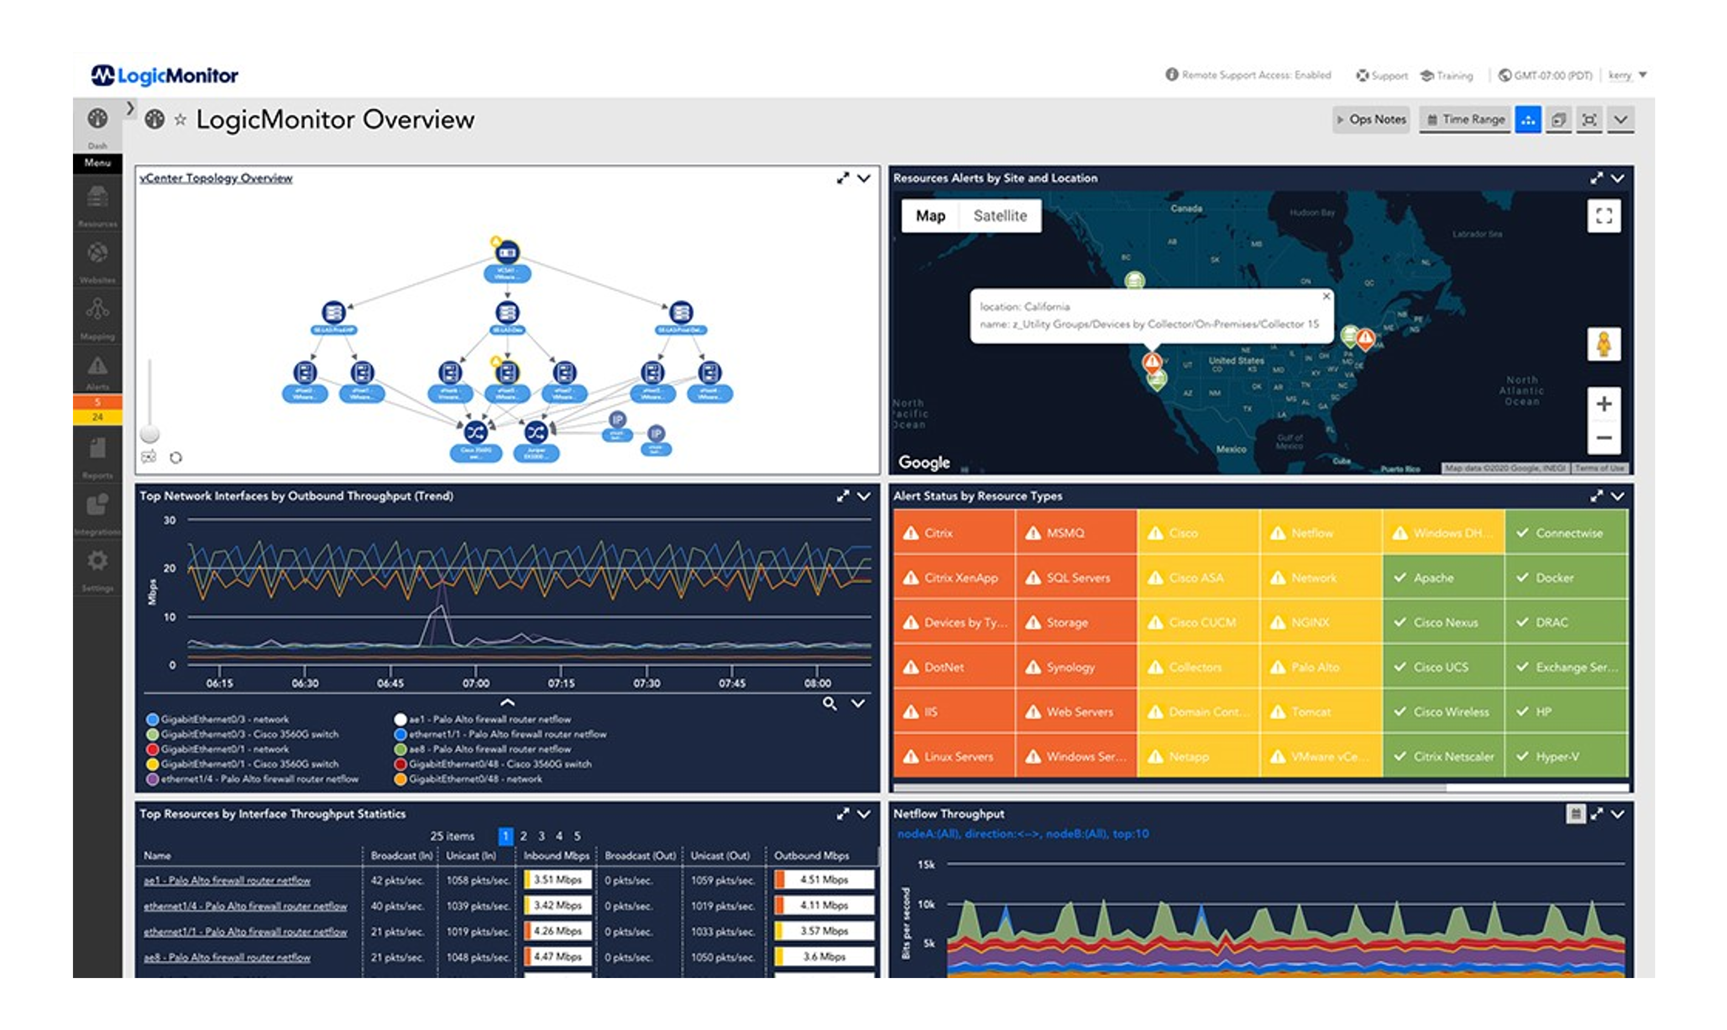Click the blue dashboard sharing icon
Image resolution: width=1727 pixels, height=1030 pixels.
point(1528,119)
